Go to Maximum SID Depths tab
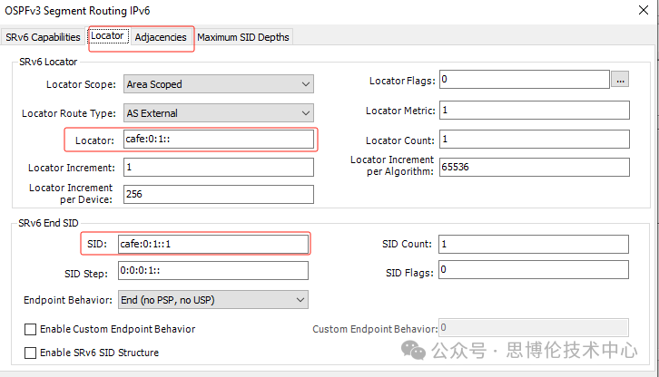Image resolution: width=659 pixels, height=377 pixels. (243, 37)
